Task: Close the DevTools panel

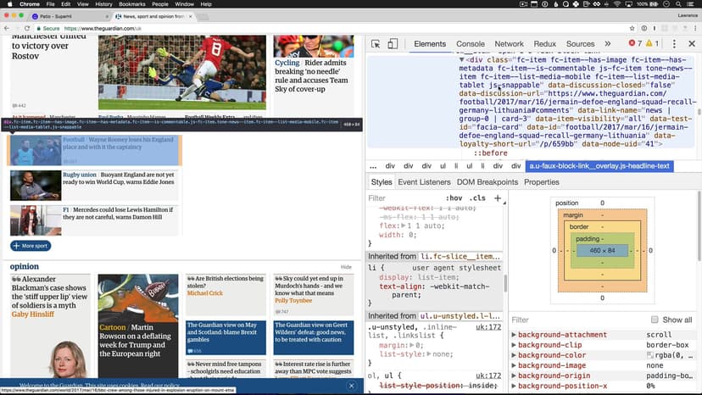Action: click(x=693, y=44)
